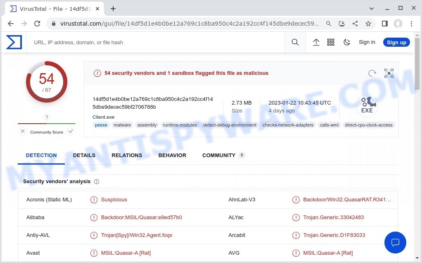Click the alert icon in the Acronis row
The height and width of the screenshot is (263, 422).
point(94,200)
